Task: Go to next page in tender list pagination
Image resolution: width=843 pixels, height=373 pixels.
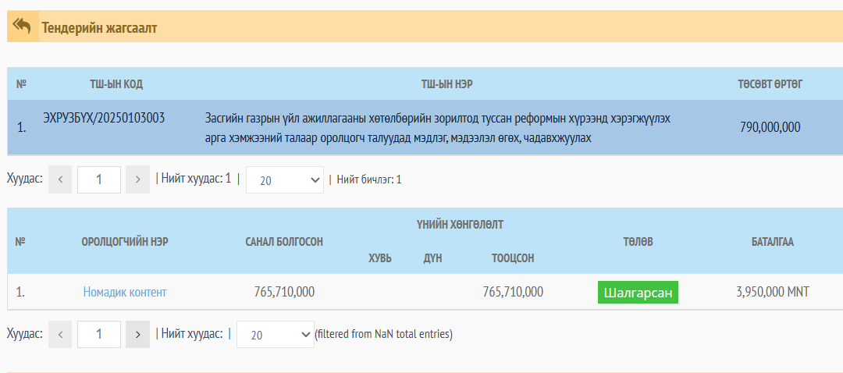Action: pos(137,179)
